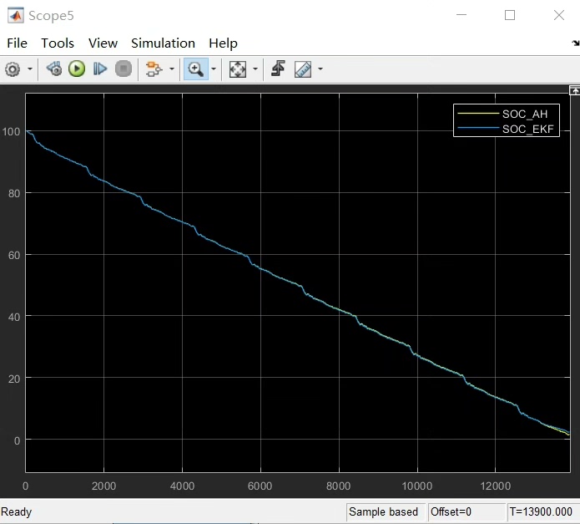Viewport: 580px width, 524px height.
Task: Click the yellow SOC_AH legend line swatch
Action: click(x=478, y=114)
